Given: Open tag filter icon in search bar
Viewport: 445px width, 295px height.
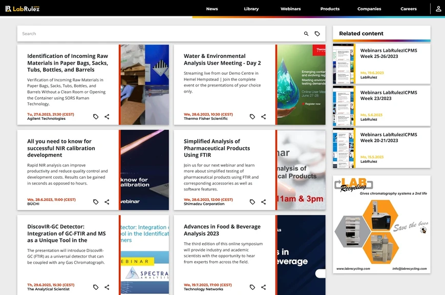Looking at the screenshot, I should pos(317,34).
